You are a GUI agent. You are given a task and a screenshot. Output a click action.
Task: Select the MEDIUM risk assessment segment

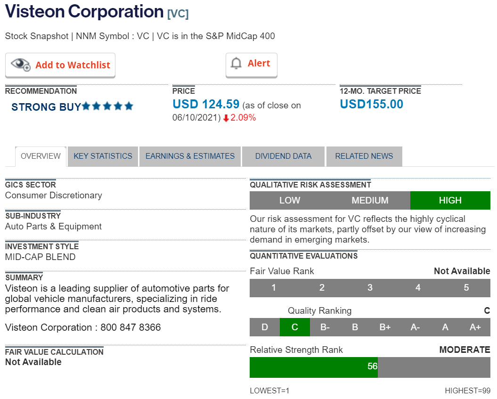(x=370, y=201)
